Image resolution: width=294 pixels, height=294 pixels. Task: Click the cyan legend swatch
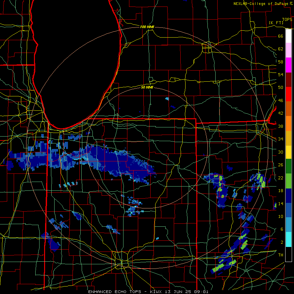[288, 239]
